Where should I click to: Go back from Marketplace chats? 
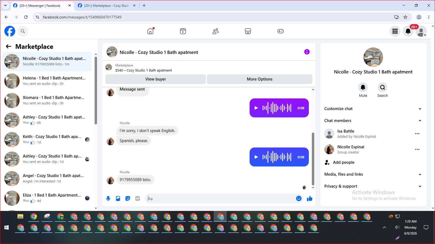[9, 46]
